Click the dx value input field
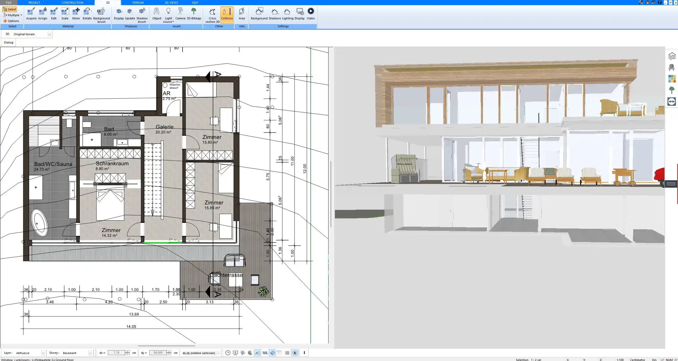The image size is (678, 361). click(x=116, y=353)
